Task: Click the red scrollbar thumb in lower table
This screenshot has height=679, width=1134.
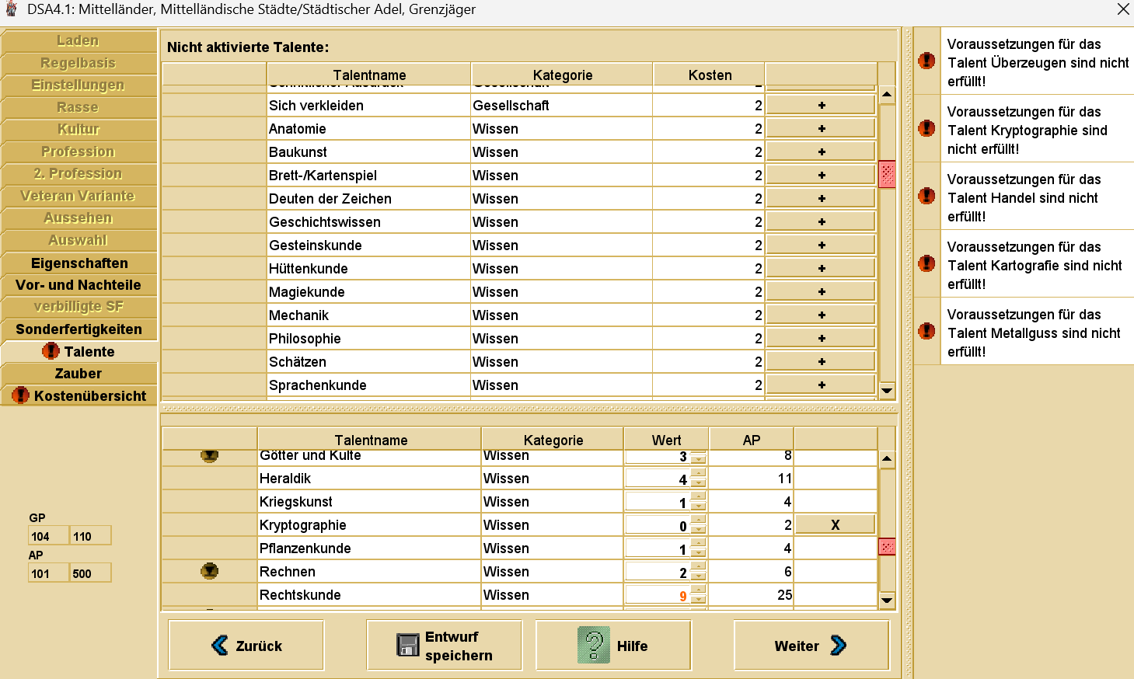Action: point(887,546)
